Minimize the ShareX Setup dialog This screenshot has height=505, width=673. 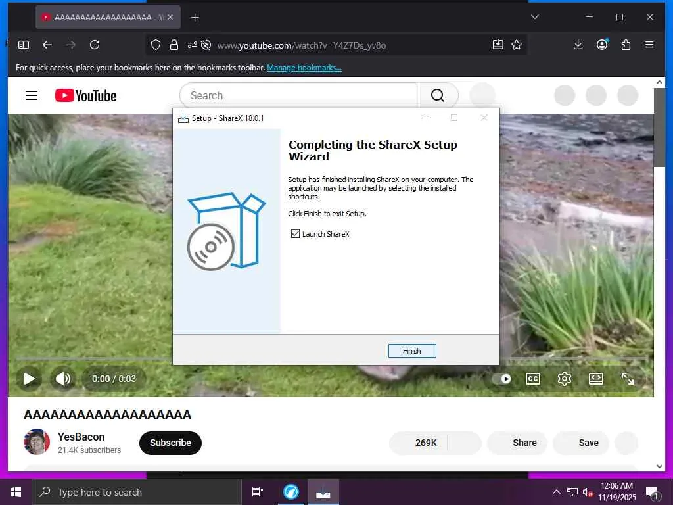[425, 118]
